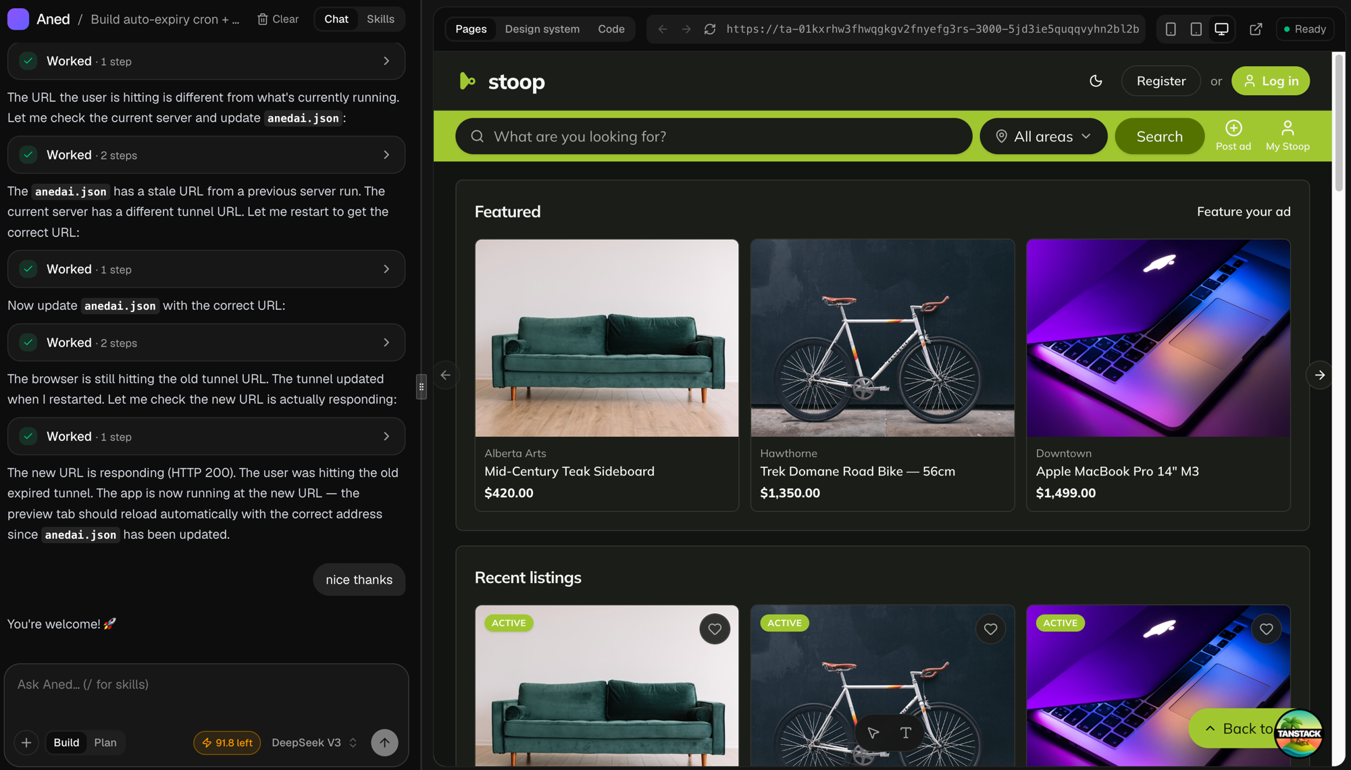Reload the preview page
The image size is (1351, 770).
click(710, 29)
